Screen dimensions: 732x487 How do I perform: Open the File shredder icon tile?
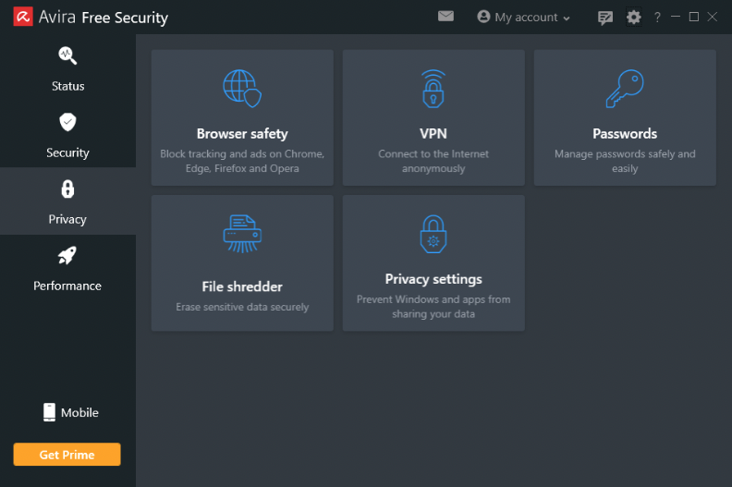242,234
